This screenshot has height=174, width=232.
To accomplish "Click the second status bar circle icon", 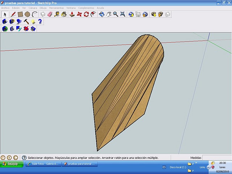I will [x=9, y=158].
